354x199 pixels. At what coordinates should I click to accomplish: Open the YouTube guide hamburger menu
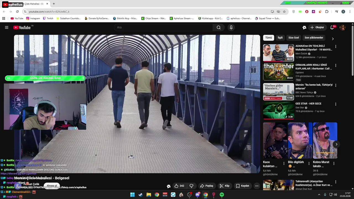click(x=7, y=27)
